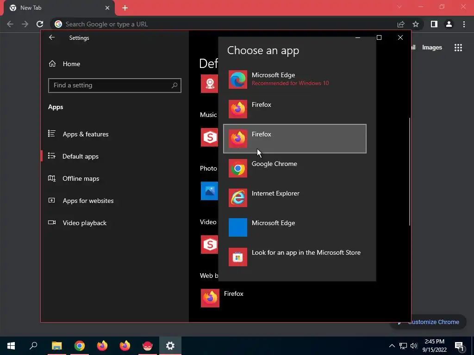Screen dimensions: 474x355
Task: Open network icon in system tray
Action: point(403,346)
